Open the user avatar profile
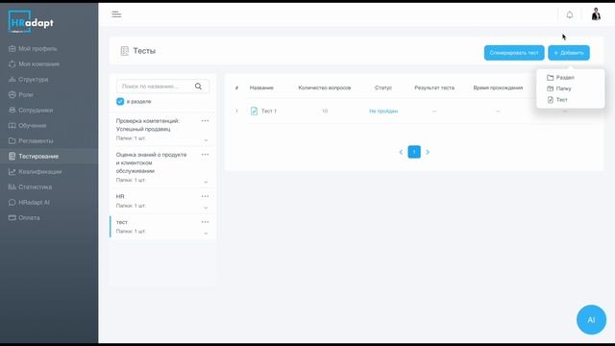The image size is (615, 346). click(x=596, y=14)
